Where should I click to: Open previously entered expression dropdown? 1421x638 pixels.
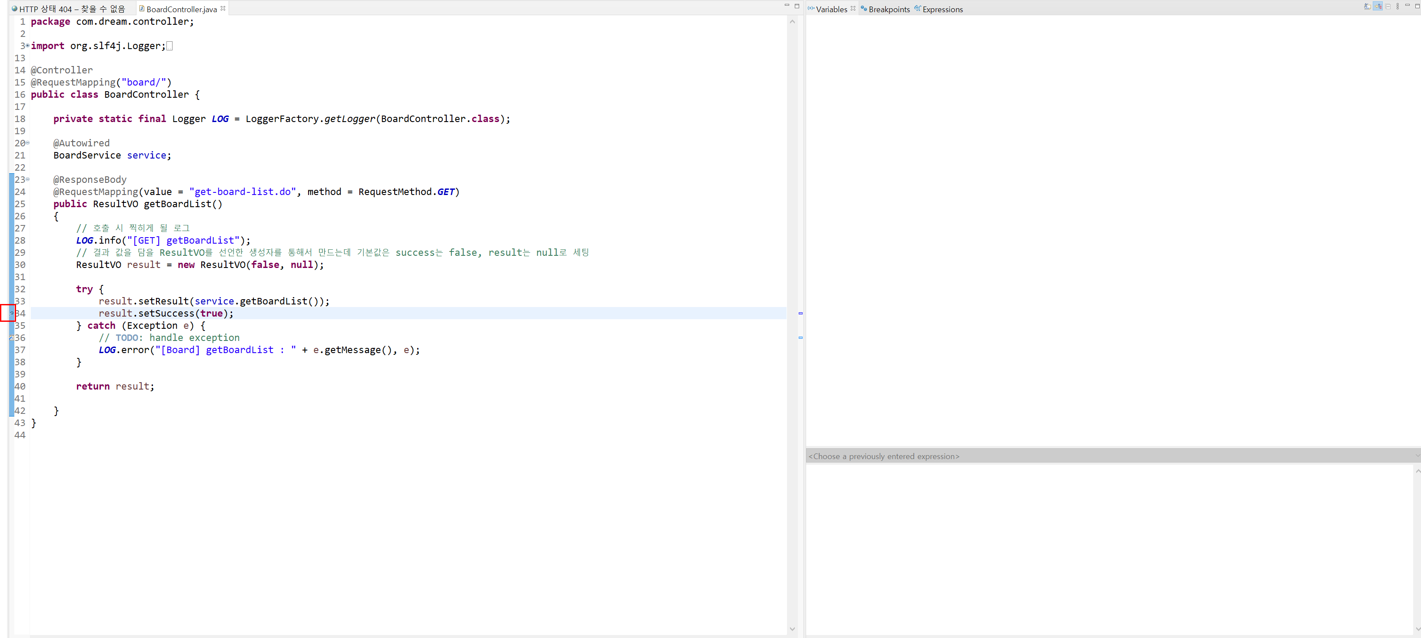[x=1417, y=456]
